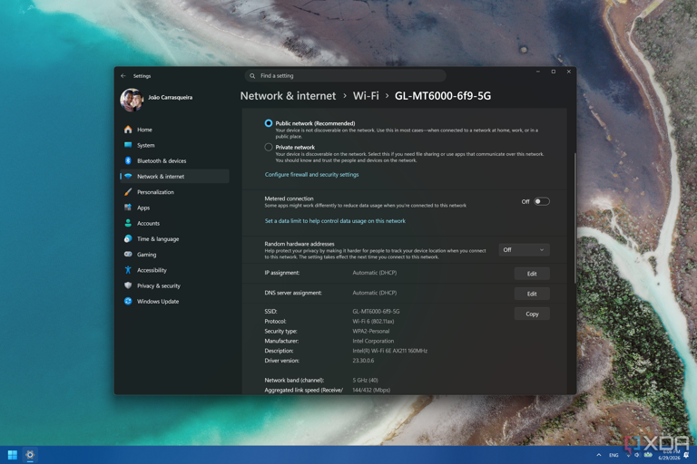
Task: Select Public network radio button
Action: [269, 123]
